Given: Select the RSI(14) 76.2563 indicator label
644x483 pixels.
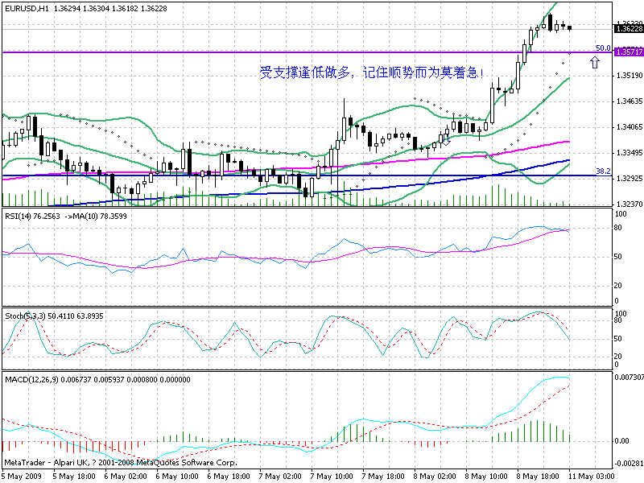Looking at the screenshot, I should pos(32,217).
